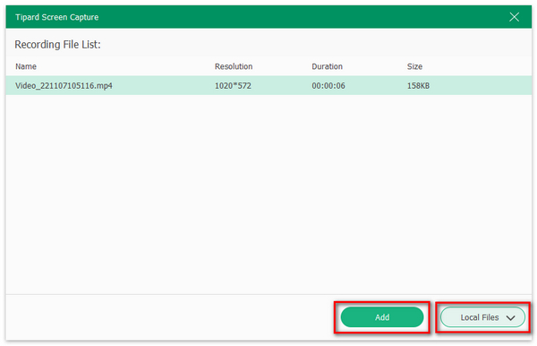Click the Recording File List heading

[57, 45]
